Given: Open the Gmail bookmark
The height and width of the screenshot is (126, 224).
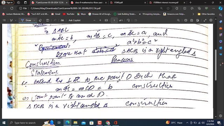Looking at the screenshot, I should (56, 14).
